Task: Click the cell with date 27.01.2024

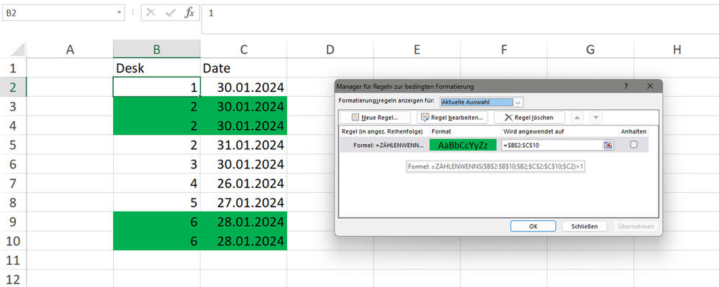Action: (243, 202)
